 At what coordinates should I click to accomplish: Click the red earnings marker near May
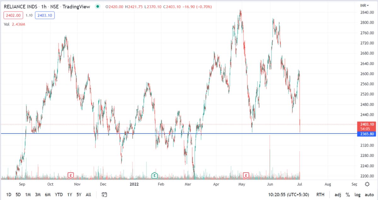click(246, 175)
